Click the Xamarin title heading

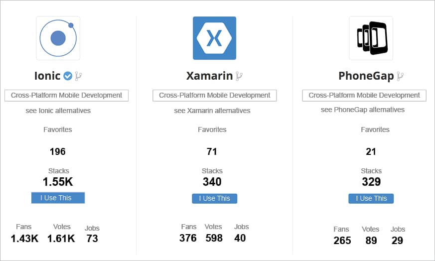209,76
